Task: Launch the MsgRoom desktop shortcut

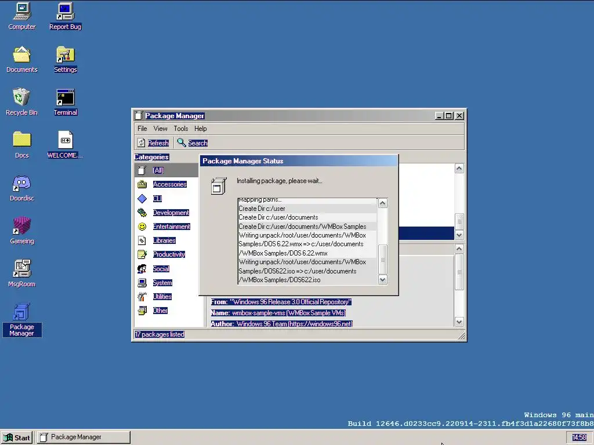Action: click(22, 273)
